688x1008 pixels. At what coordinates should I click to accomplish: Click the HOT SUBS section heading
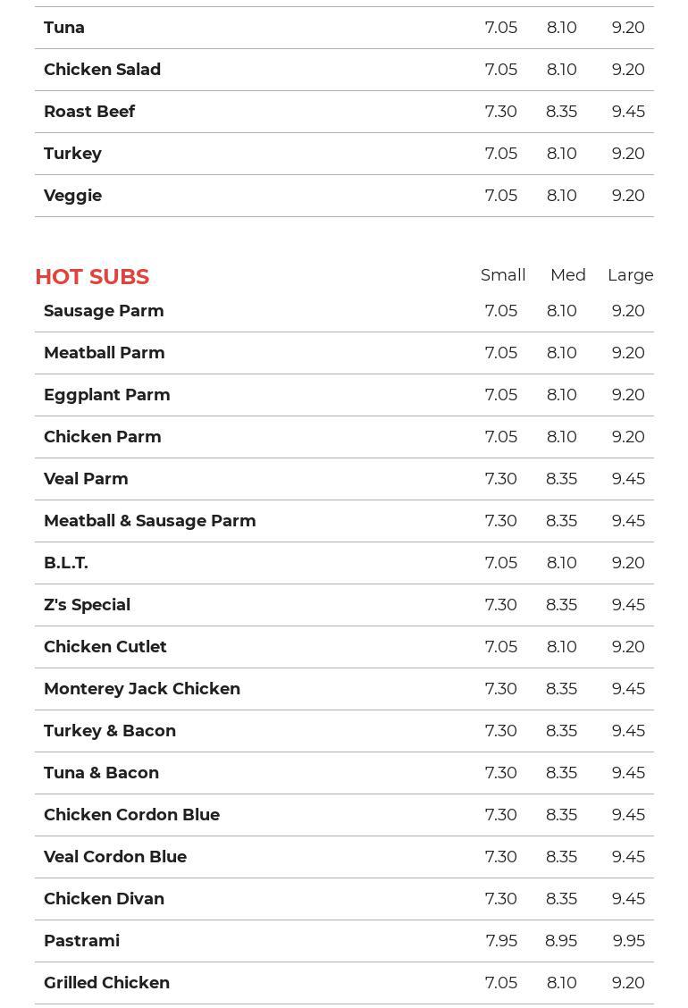tap(92, 277)
